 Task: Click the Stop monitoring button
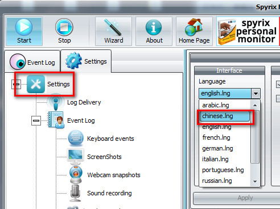[64, 31]
